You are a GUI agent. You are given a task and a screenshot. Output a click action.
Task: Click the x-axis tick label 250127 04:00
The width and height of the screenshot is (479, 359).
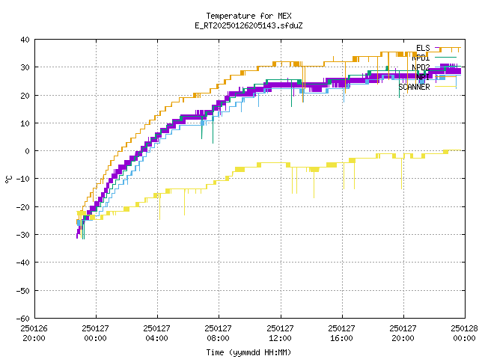[x=157, y=334]
